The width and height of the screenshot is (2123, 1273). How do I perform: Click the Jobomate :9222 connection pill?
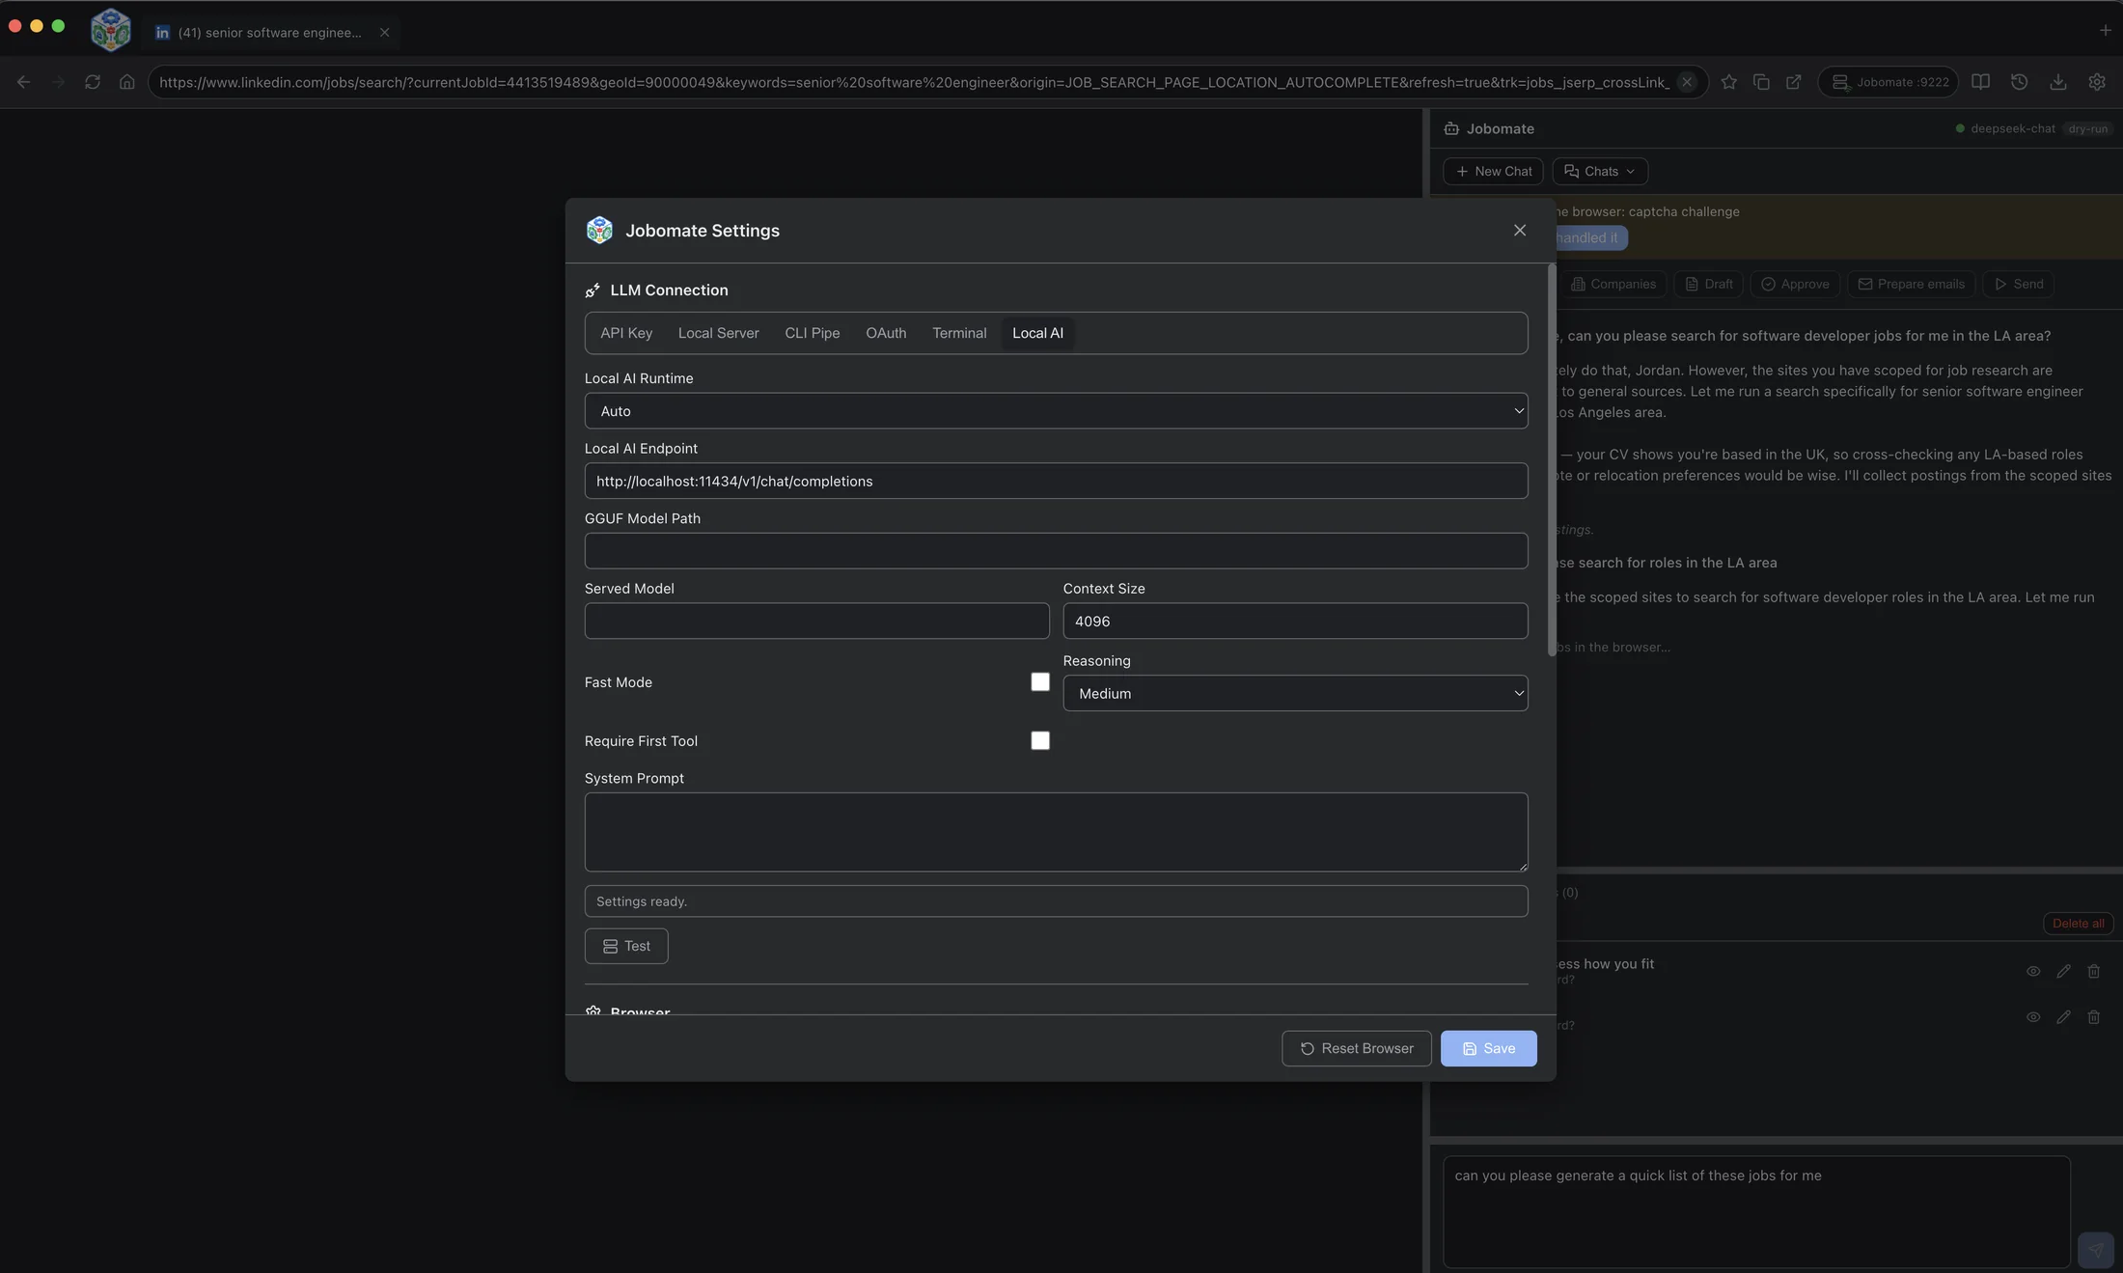pyautogui.click(x=1889, y=82)
